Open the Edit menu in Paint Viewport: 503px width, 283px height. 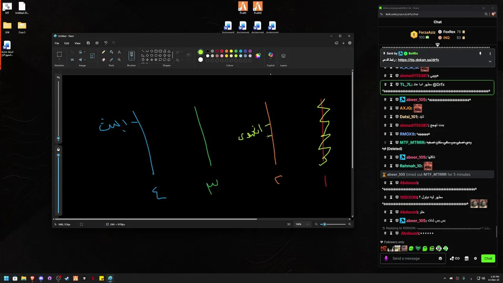(x=67, y=43)
